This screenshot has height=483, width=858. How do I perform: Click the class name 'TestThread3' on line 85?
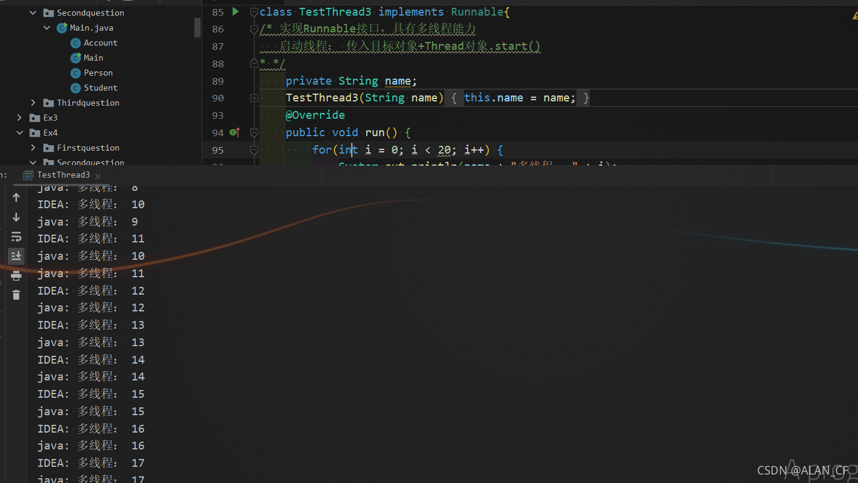point(335,12)
